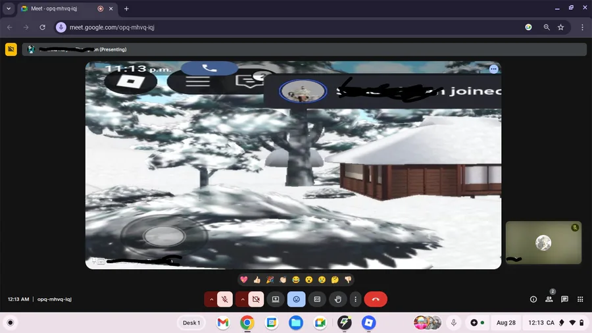Navigate back in the browser
592x333 pixels.
click(10, 27)
